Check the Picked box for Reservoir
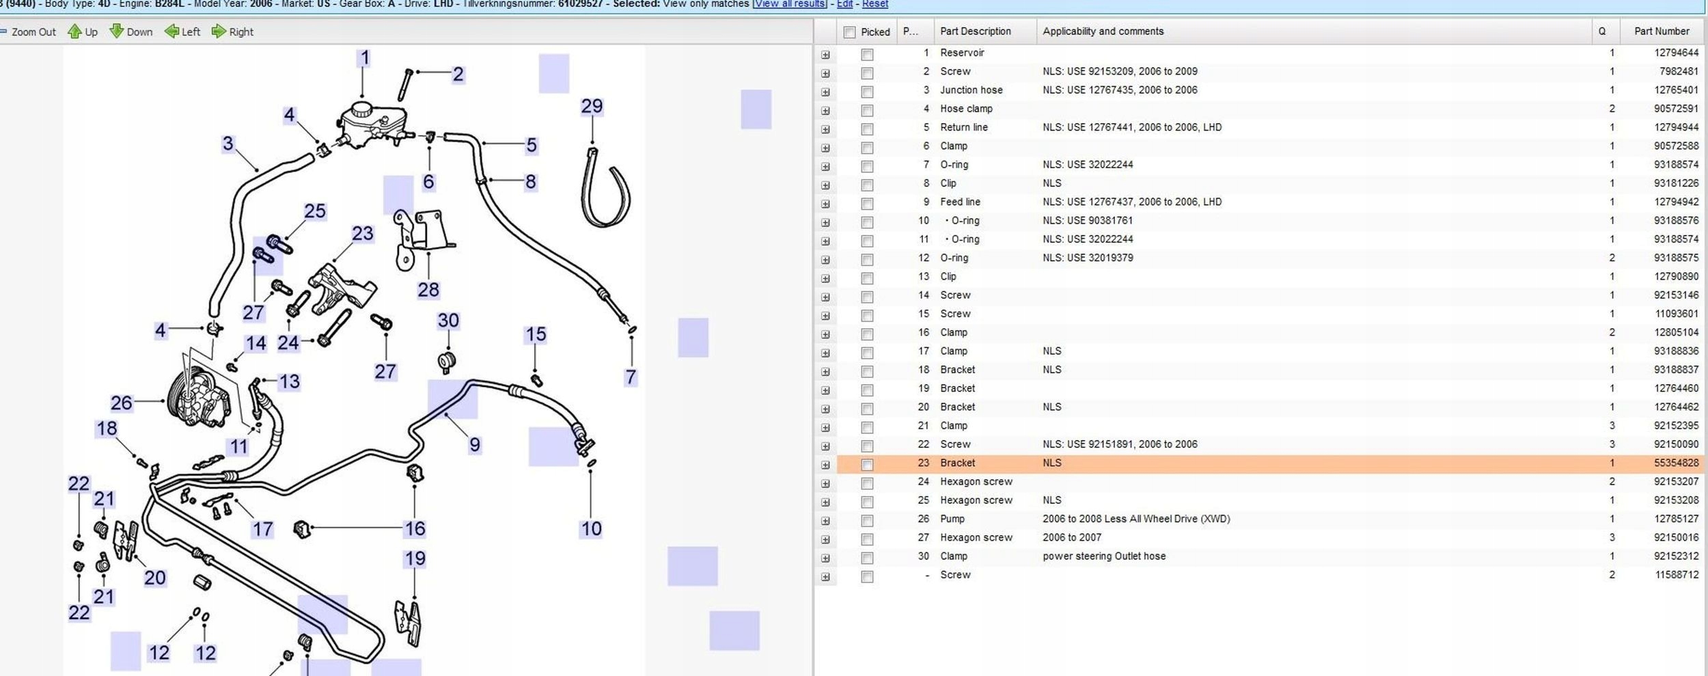The height and width of the screenshot is (676, 1708). [x=867, y=55]
